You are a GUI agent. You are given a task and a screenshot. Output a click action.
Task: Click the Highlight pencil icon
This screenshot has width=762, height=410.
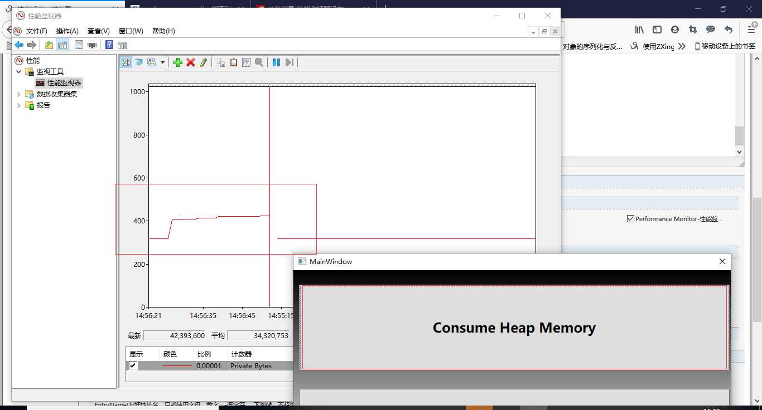click(x=204, y=62)
